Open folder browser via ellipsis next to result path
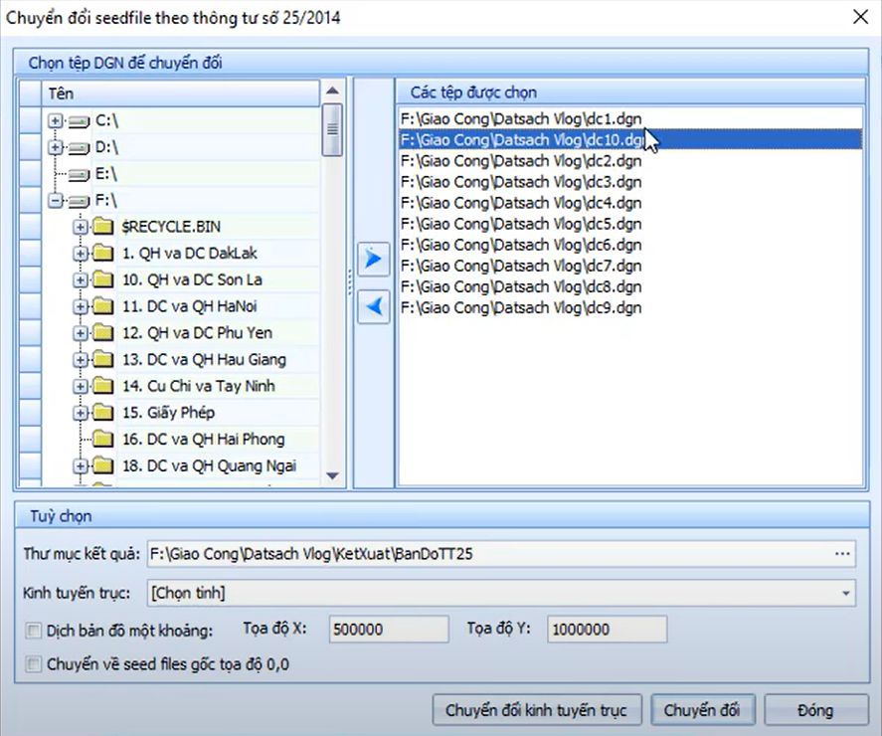882x736 pixels. (842, 554)
